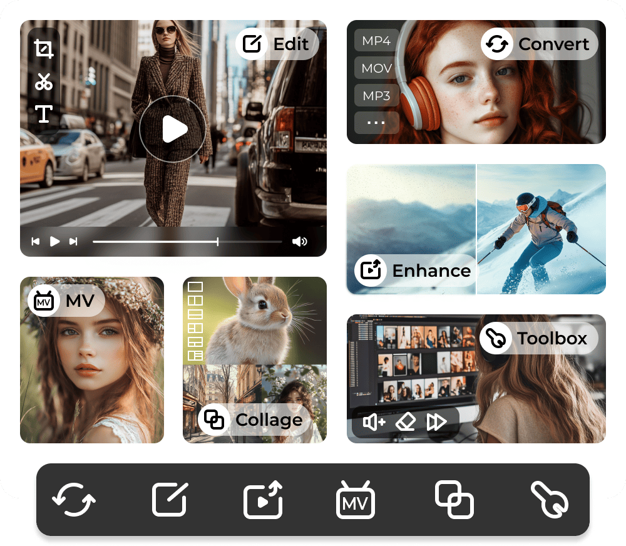Click the Convert icon in bottom bar
This screenshot has width=626, height=546.
(x=74, y=499)
